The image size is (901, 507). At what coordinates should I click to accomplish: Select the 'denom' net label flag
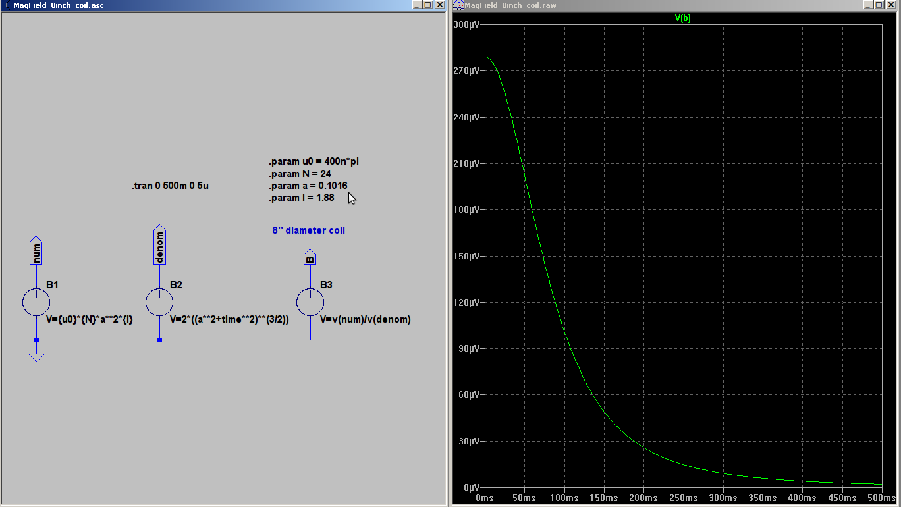point(159,246)
